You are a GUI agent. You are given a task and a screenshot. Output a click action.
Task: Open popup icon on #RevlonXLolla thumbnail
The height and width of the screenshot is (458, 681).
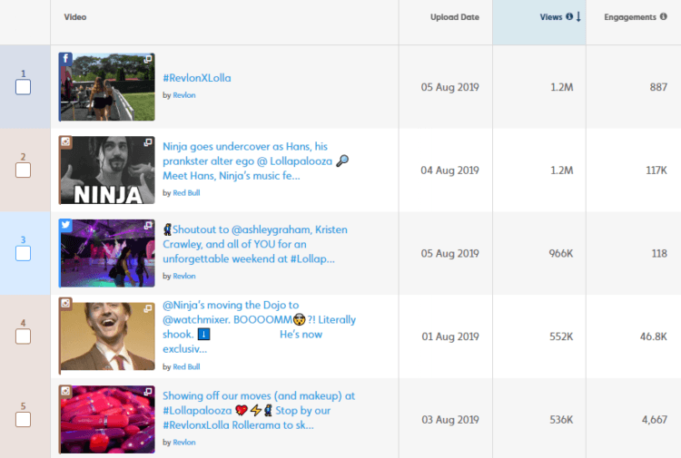pyautogui.click(x=148, y=59)
